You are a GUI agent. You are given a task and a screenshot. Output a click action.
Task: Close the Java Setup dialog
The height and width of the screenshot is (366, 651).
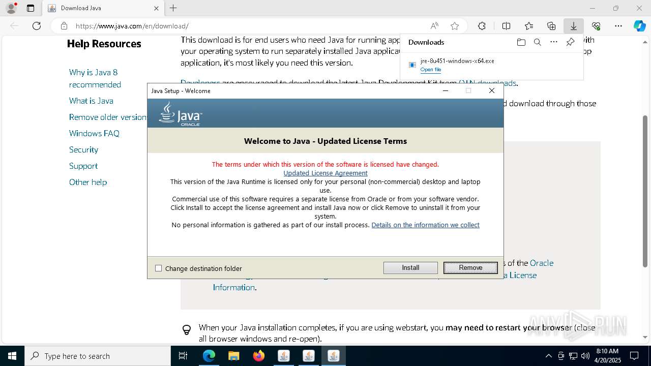click(491, 90)
